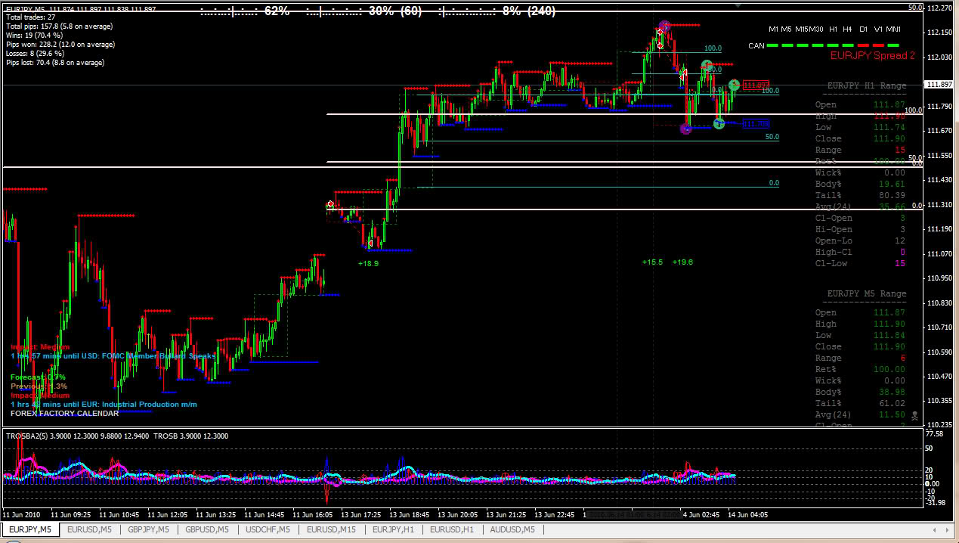Click the M1 timeframe label

coord(774,29)
